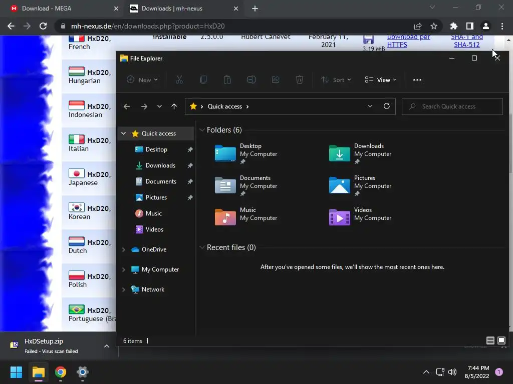
Task: Open clock and date 7:44 PM
Action: (477, 372)
